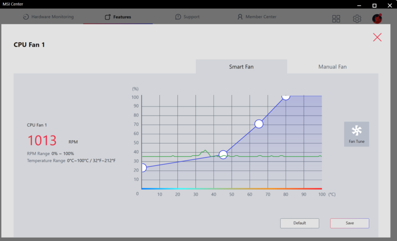The image size is (397, 241).
Task: Click the CPU Fan 1 heading
Action: click(29, 45)
